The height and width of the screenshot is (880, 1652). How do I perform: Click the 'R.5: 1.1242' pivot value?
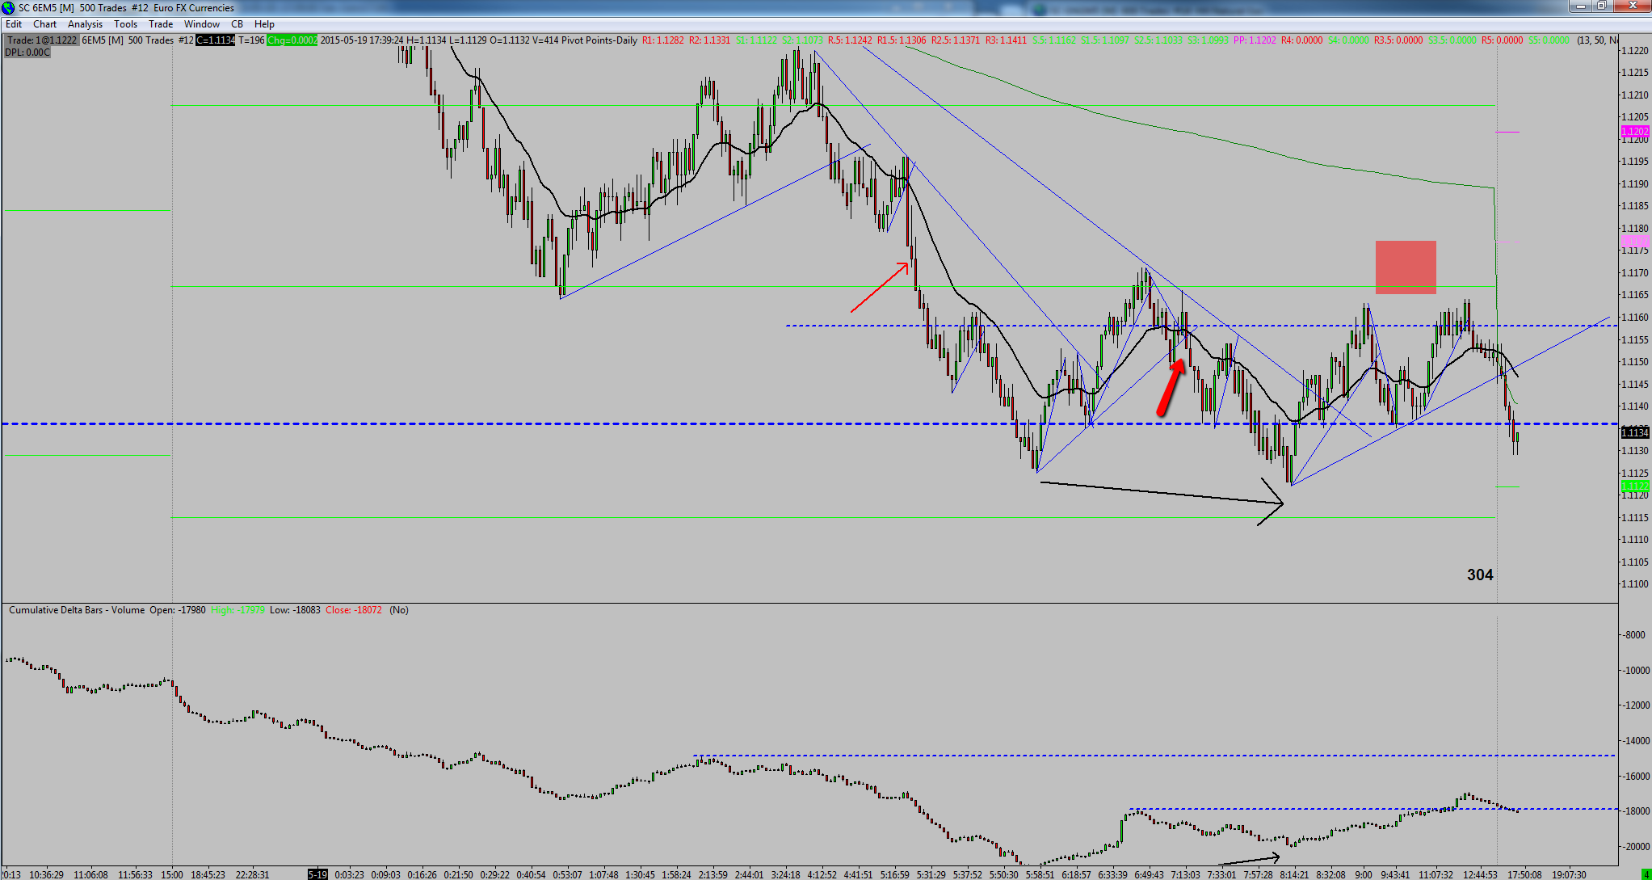point(851,40)
